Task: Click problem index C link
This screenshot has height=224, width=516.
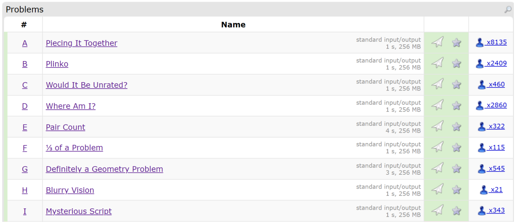Action: [x=25, y=85]
